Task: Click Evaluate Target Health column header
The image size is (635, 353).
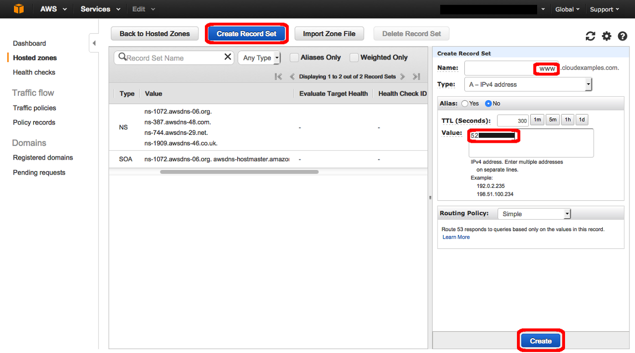Action: (333, 93)
